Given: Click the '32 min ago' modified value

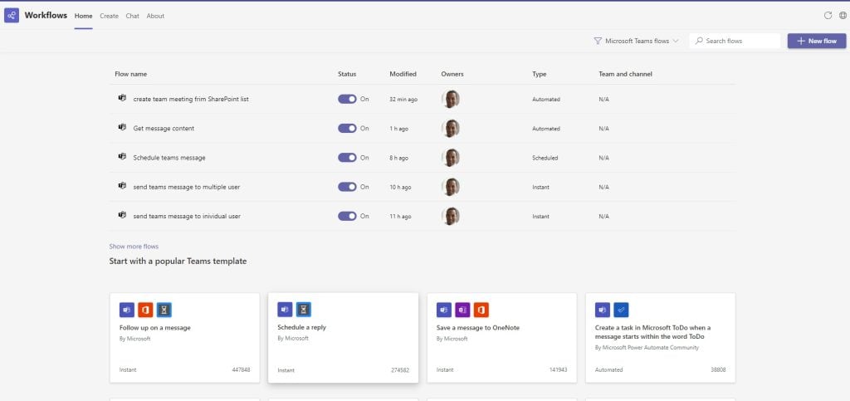Looking at the screenshot, I should 403,100.
